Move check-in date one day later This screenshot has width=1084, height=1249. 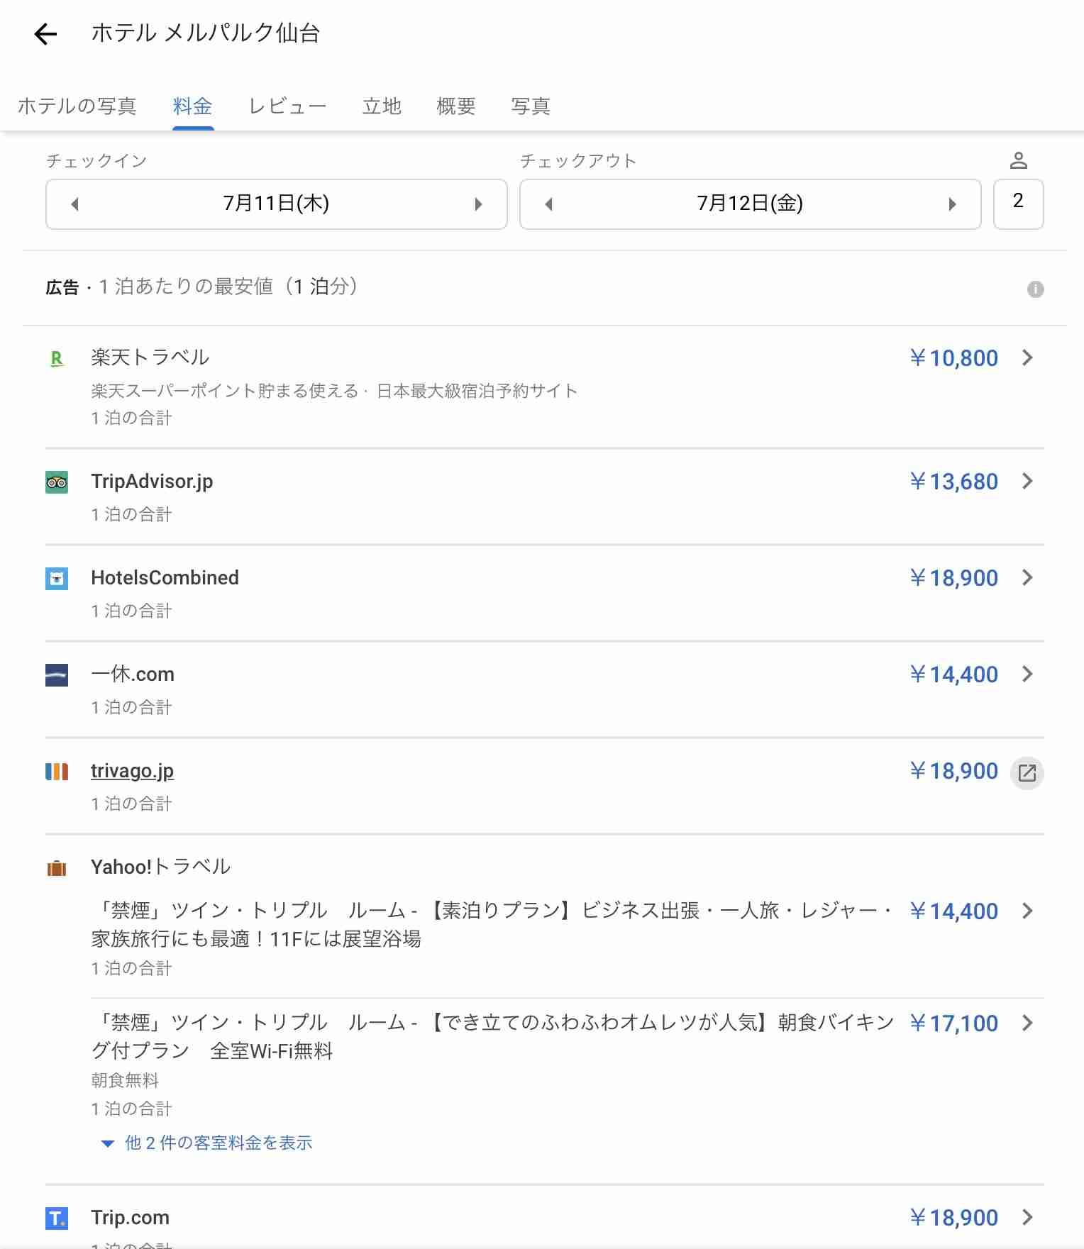click(478, 204)
